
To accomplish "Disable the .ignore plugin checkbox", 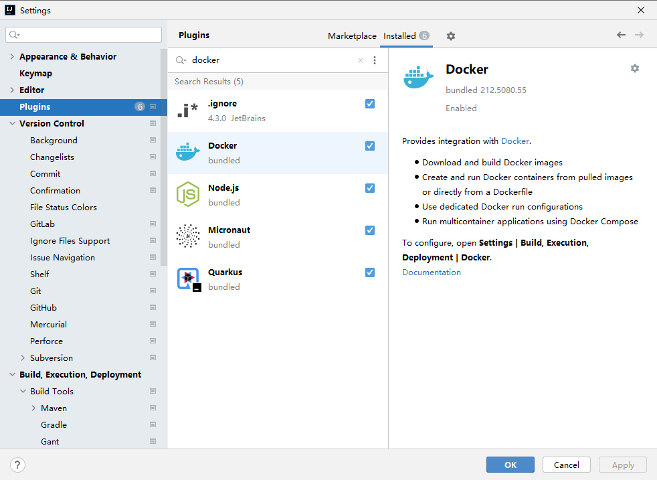I will (x=369, y=104).
